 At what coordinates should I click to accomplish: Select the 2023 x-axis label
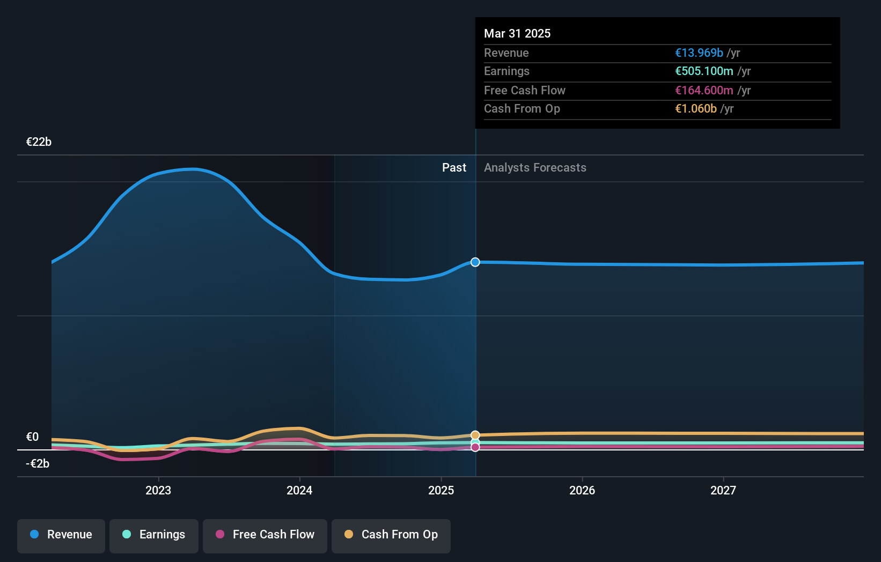(x=158, y=490)
